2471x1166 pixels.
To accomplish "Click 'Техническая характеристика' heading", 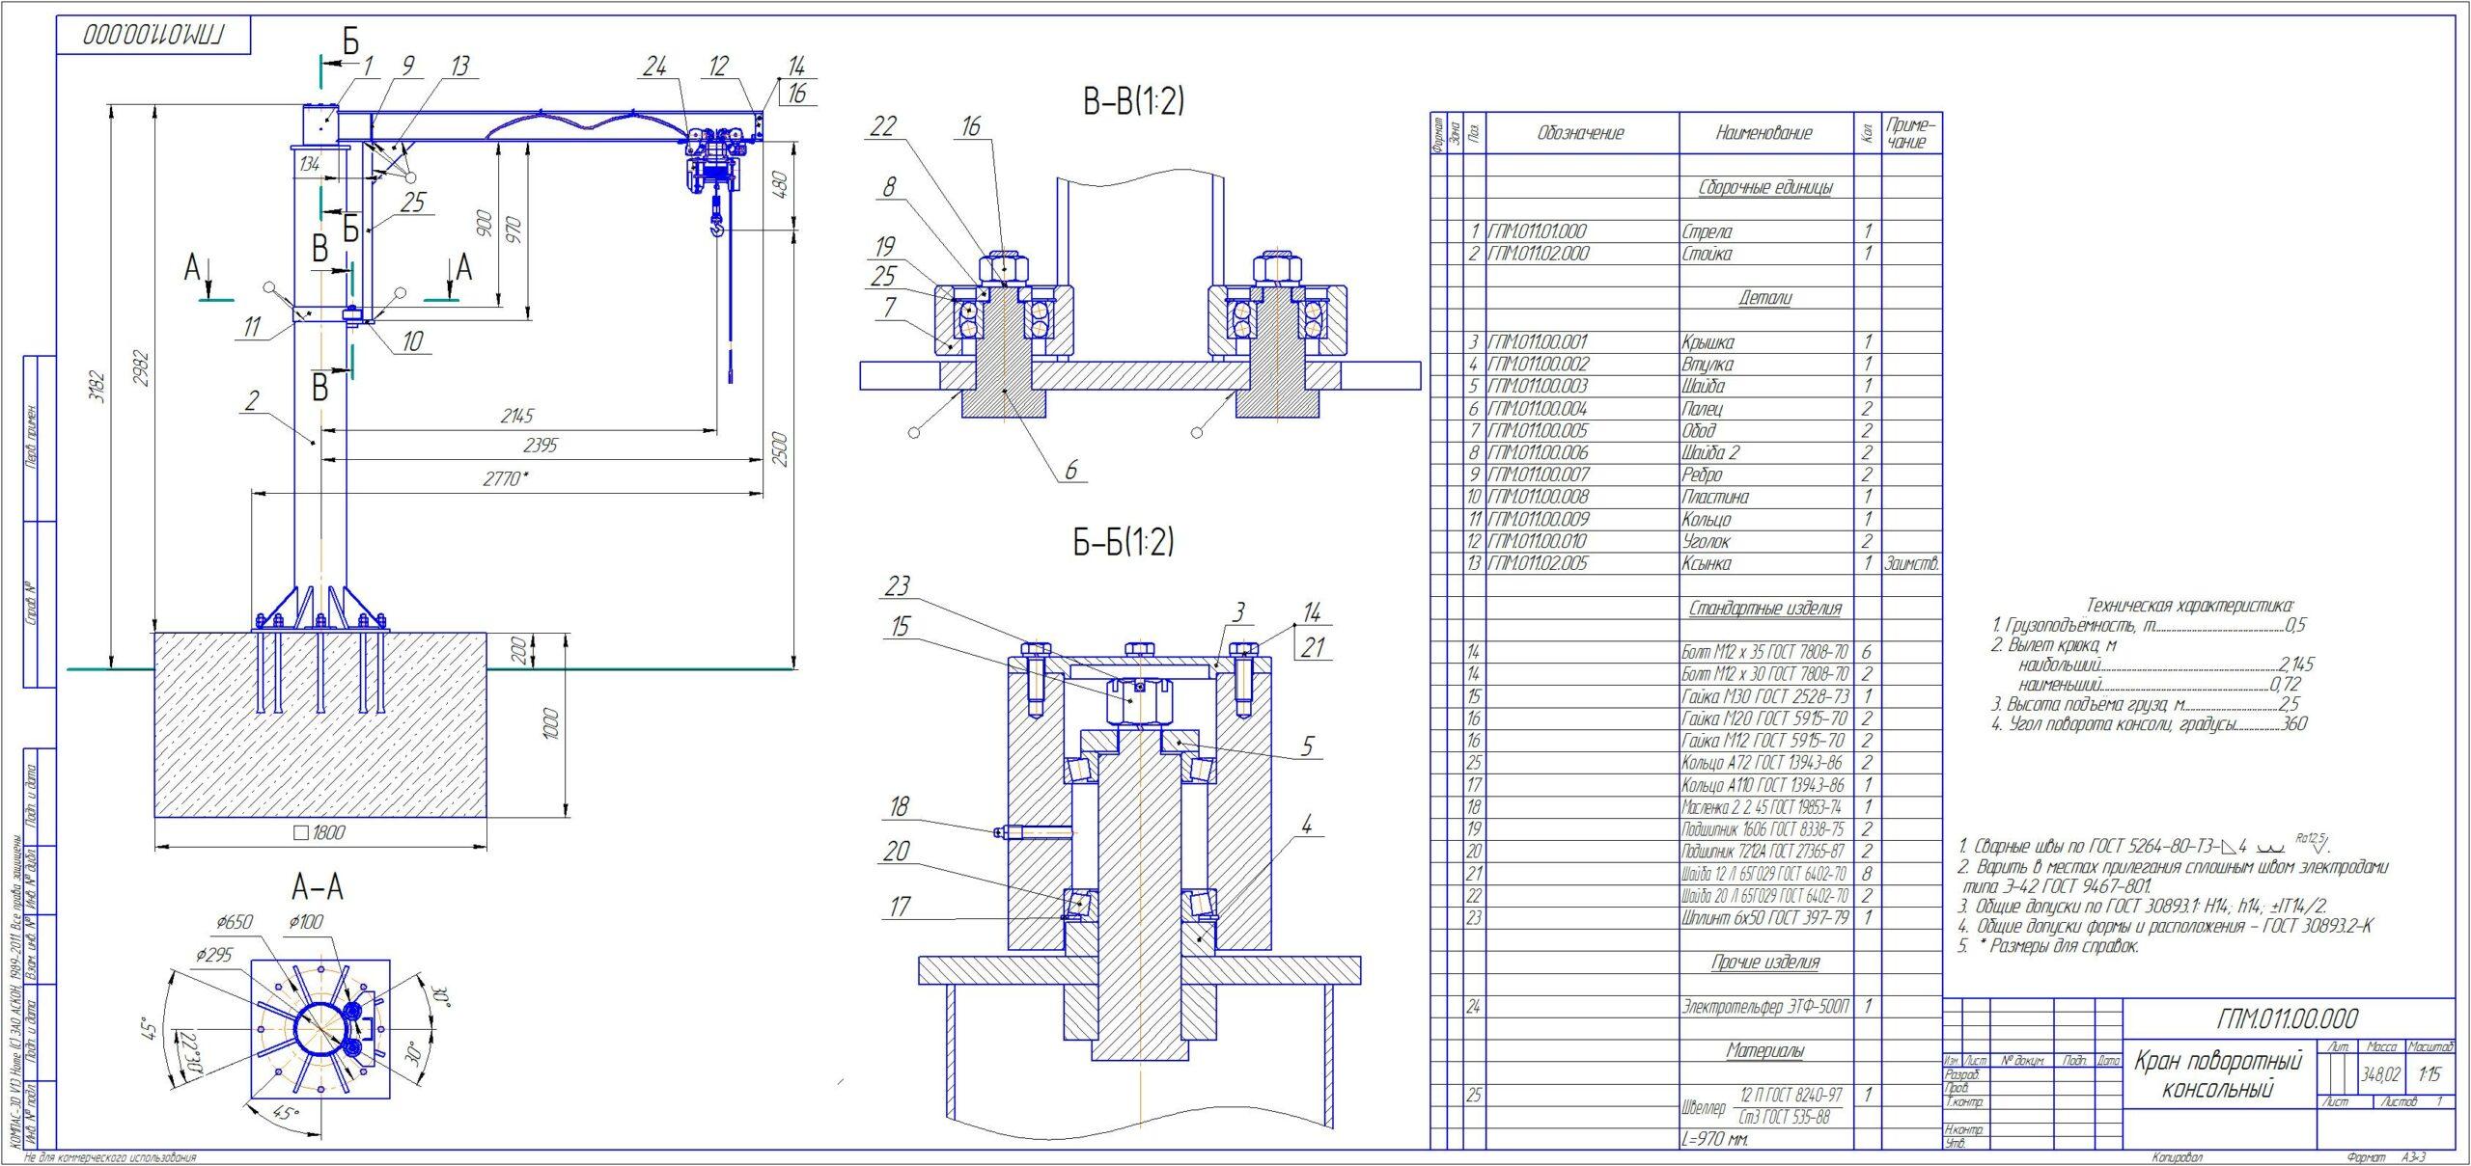I will point(2189,606).
